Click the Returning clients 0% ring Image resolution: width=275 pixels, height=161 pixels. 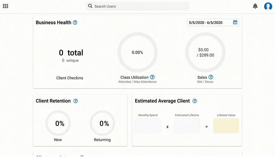pos(103,123)
